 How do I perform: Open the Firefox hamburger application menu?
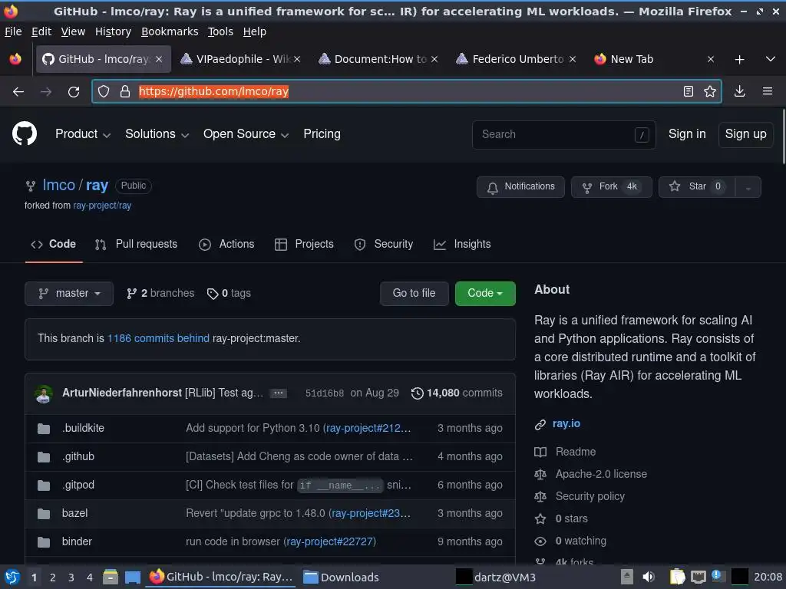tap(768, 91)
